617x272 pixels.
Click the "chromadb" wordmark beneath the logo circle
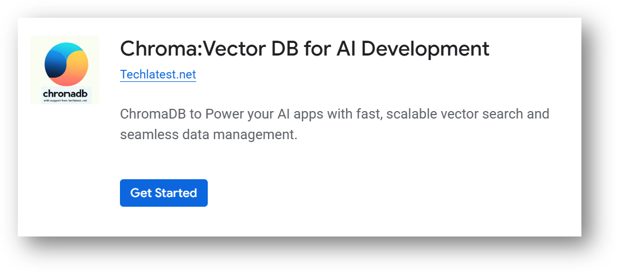click(x=64, y=93)
